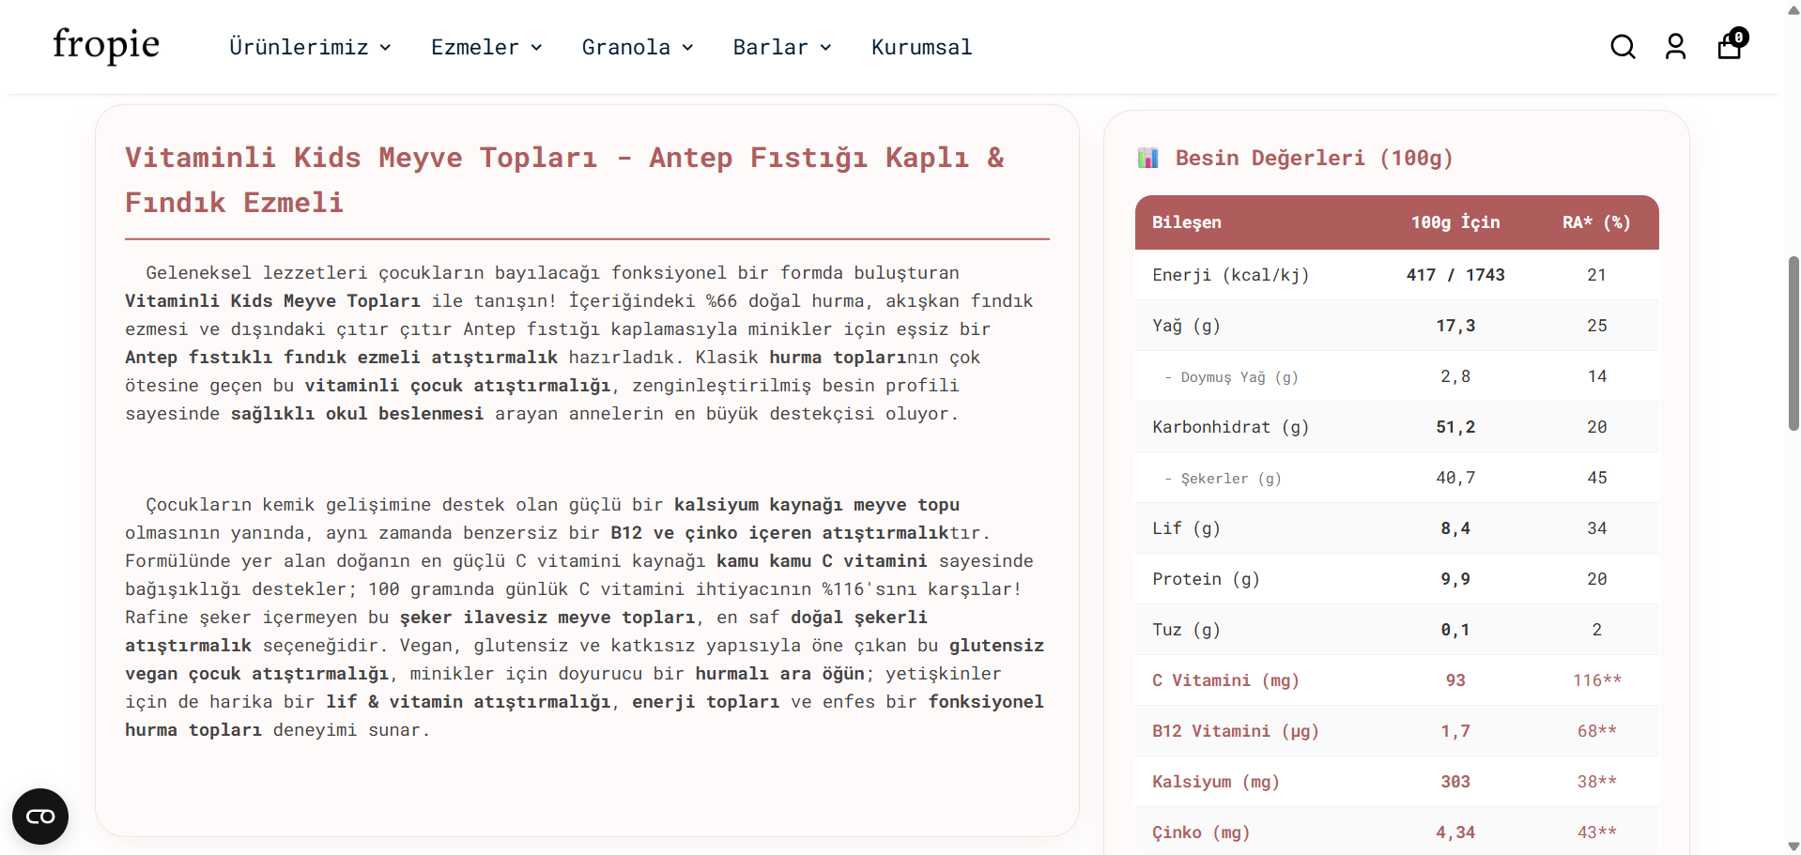
Task: Click the bar chart icon beside Besin Değerleri
Action: coord(1147,158)
